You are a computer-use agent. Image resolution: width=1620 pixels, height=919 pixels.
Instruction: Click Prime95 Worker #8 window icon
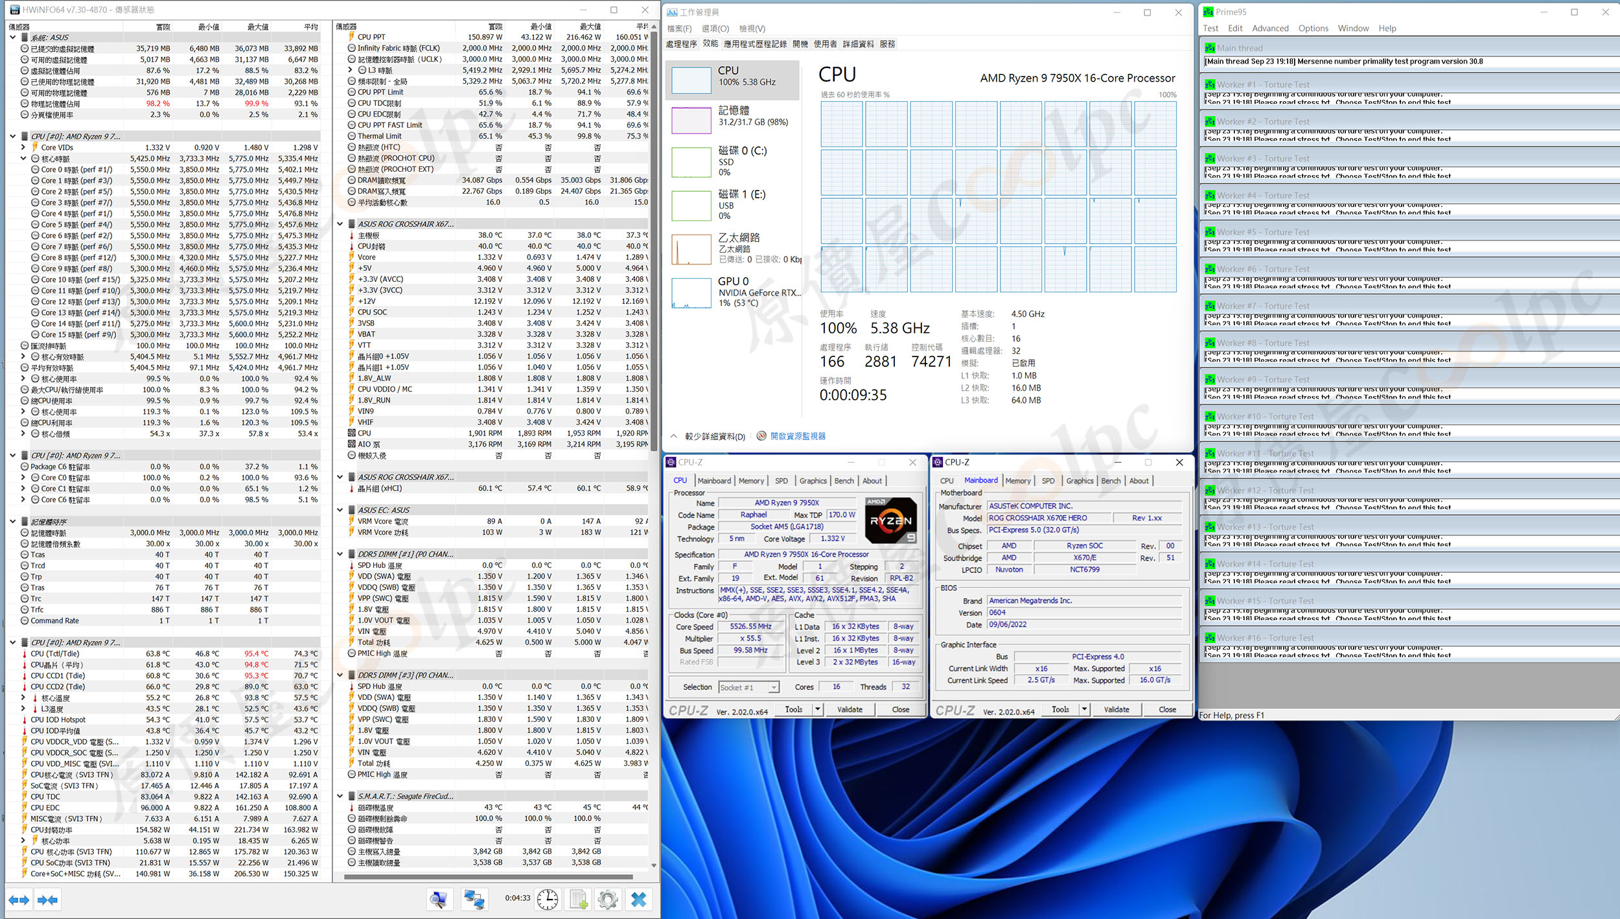point(1209,343)
